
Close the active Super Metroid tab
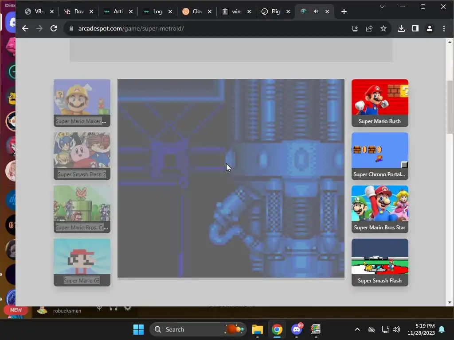point(327,12)
